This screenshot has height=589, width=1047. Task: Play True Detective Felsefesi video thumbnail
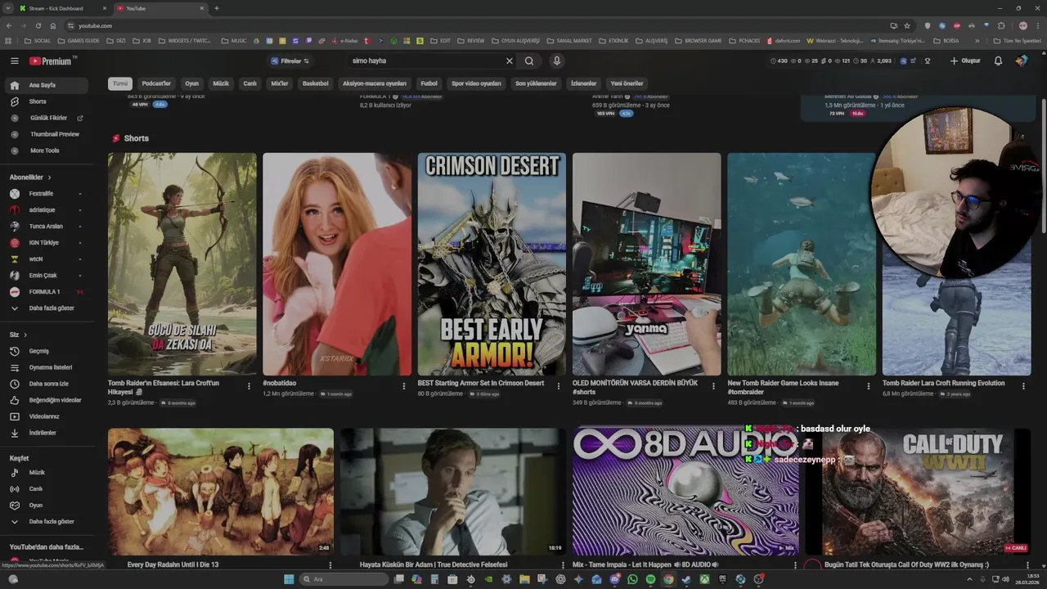[x=453, y=491]
